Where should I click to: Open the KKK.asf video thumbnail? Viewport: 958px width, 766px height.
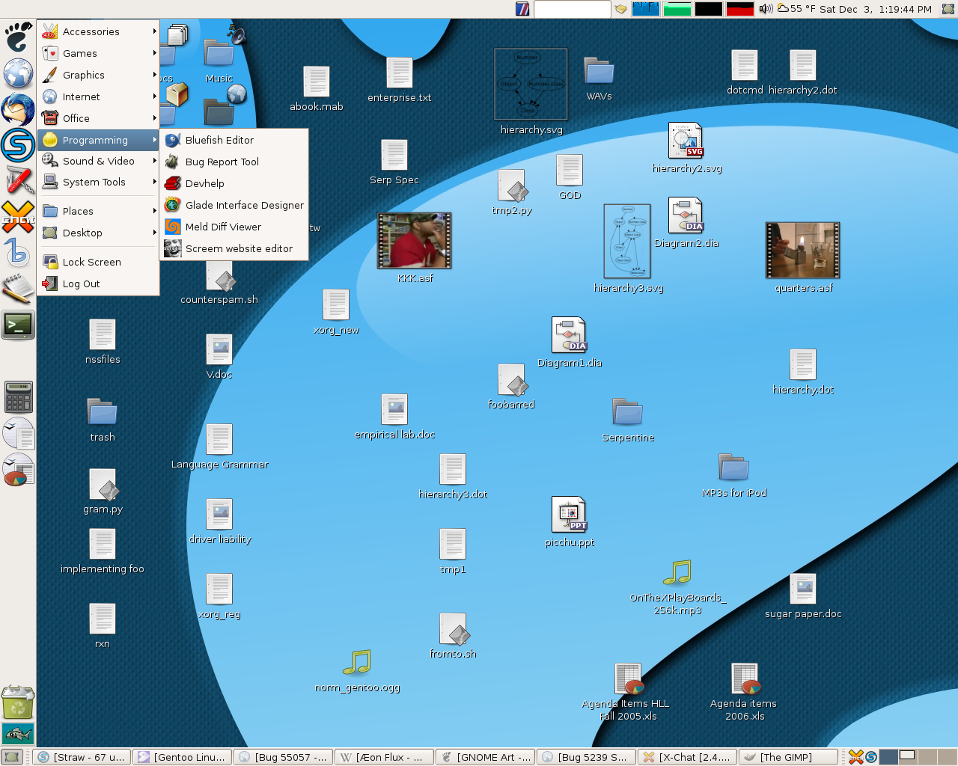[414, 241]
